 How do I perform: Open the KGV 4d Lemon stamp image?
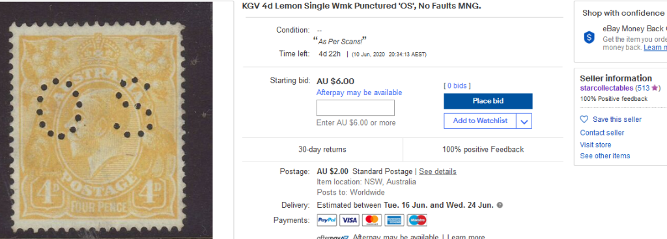(x=106, y=120)
